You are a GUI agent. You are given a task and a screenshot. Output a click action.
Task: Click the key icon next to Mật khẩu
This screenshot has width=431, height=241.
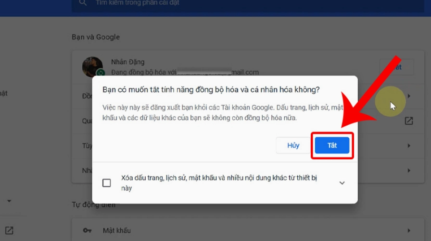pyautogui.click(x=87, y=230)
